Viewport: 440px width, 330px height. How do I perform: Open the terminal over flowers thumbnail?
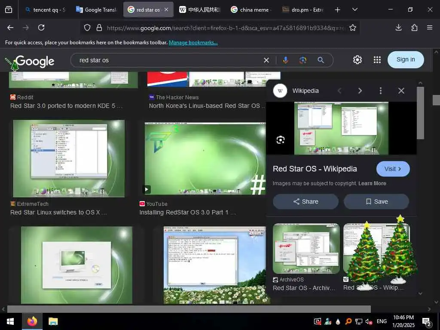(215, 265)
